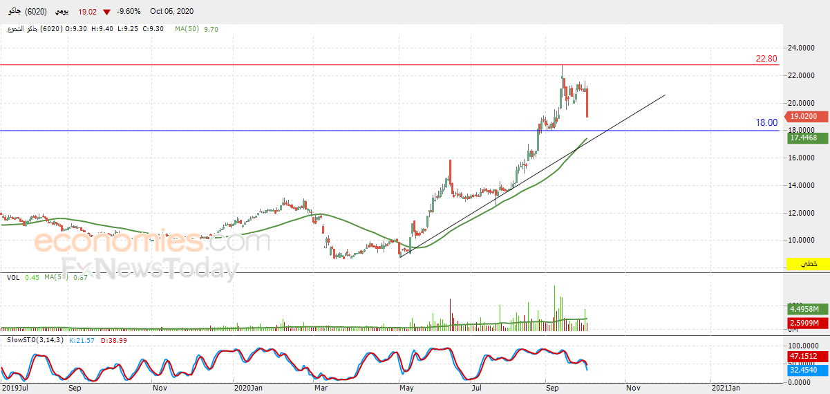
Task: Click the red 19.0200 current price tag
Action: pyautogui.click(x=805, y=117)
